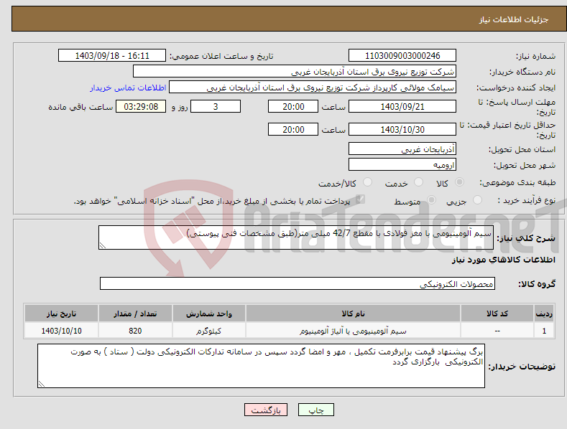Click the need number field 1103009003000246

[402, 56]
